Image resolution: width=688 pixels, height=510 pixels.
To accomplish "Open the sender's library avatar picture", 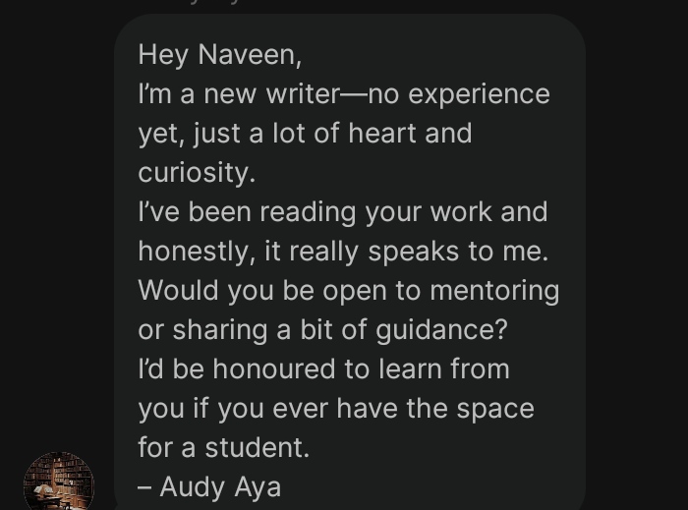I will click(x=59, y=482).
